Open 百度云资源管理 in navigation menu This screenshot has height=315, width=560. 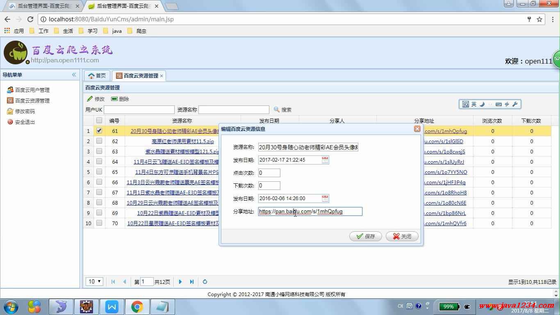(x=28, y=100)
